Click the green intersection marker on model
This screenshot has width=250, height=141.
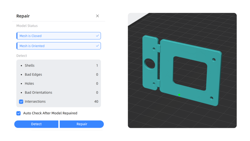[x=179, y=95]
